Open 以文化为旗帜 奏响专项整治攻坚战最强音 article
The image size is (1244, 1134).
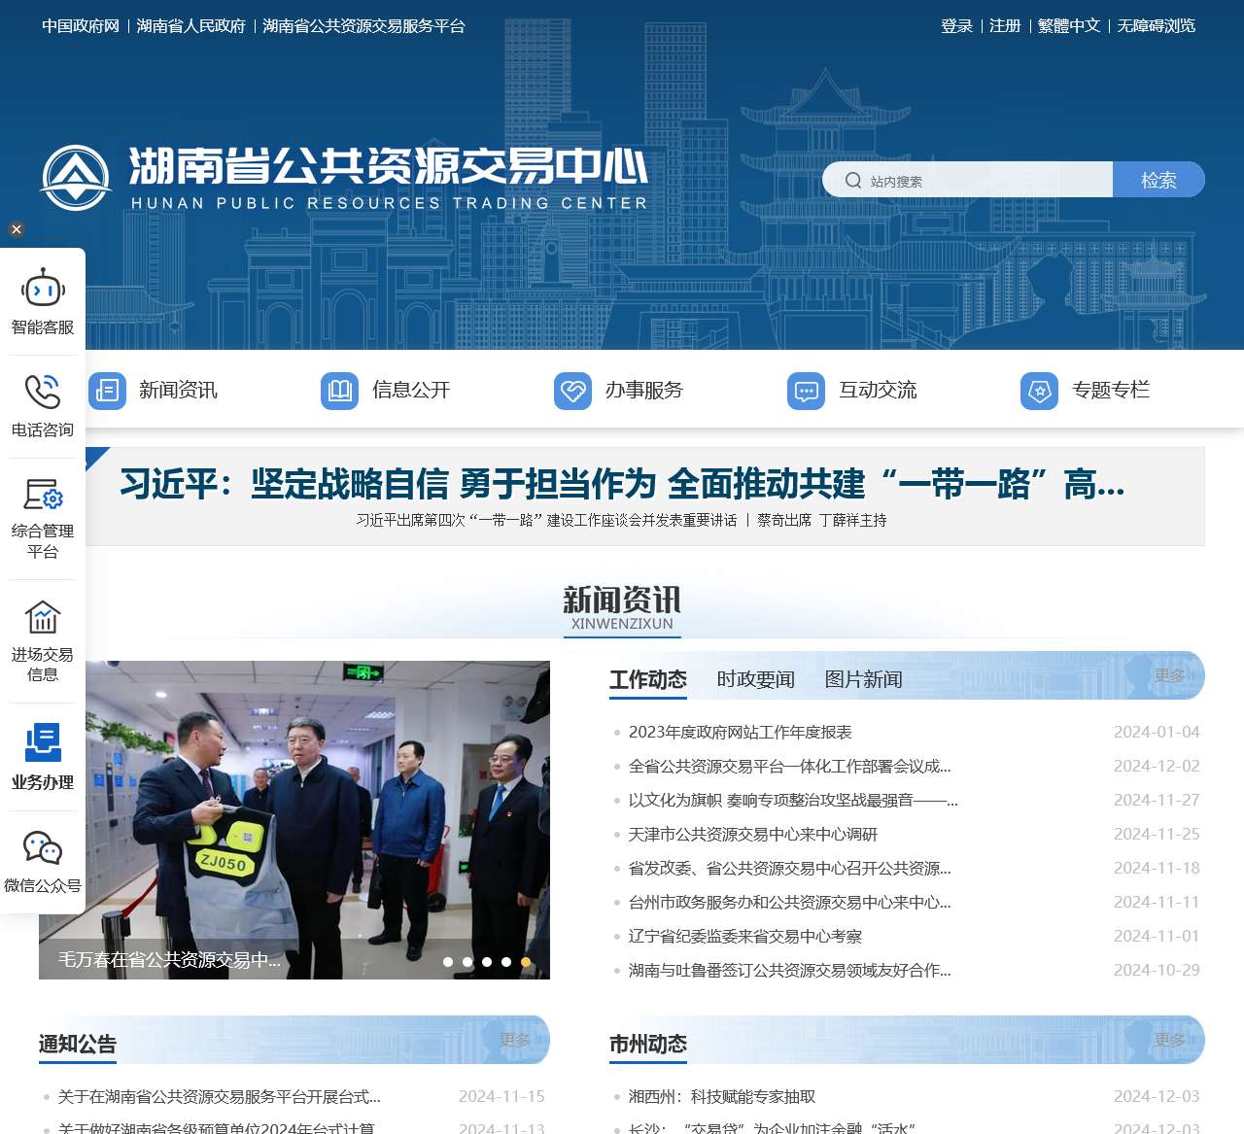(793, 800)
